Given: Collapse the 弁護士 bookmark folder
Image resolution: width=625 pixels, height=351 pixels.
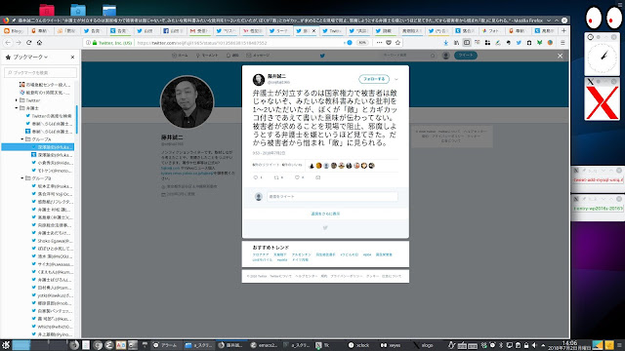Looking at the screenshot, I should click(17, 108).
